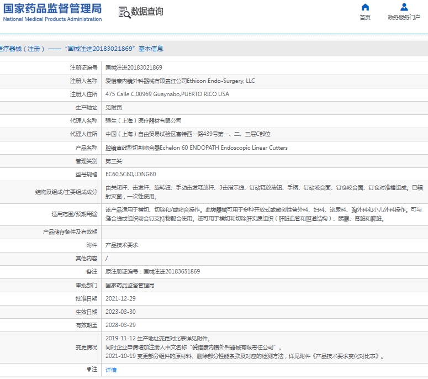Click the 管理类别 label

click(x=86, y=161)
